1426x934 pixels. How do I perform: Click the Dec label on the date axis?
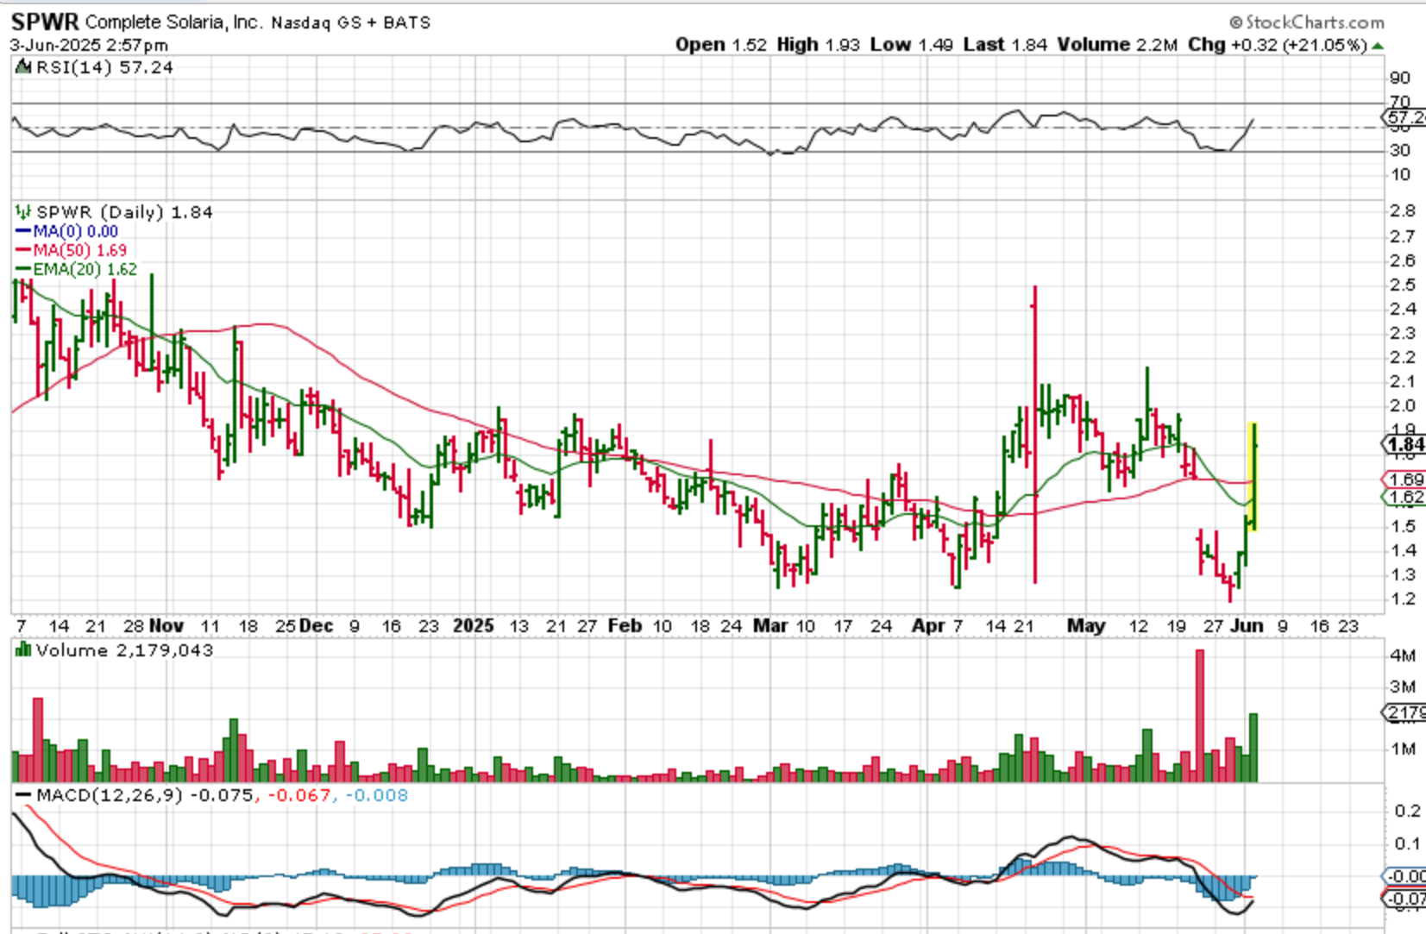click(317, 626)
